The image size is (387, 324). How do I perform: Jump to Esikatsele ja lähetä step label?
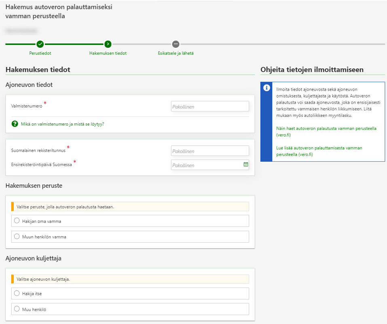176,53
